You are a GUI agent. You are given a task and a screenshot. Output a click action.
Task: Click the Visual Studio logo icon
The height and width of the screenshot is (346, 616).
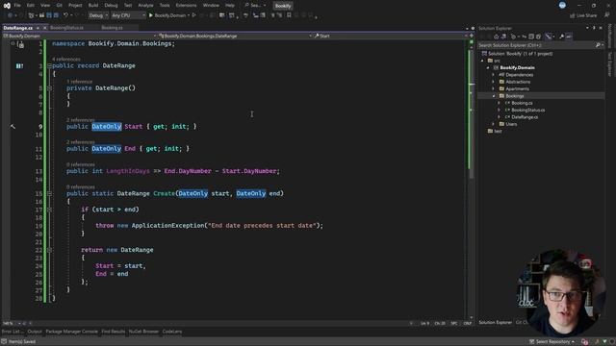(7, 6)
